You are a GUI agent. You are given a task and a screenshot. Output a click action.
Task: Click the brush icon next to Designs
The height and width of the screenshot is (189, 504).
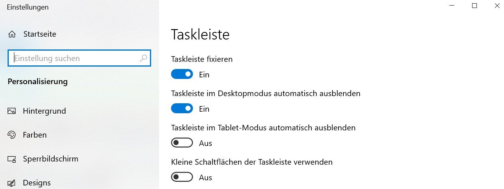point(12,183)
